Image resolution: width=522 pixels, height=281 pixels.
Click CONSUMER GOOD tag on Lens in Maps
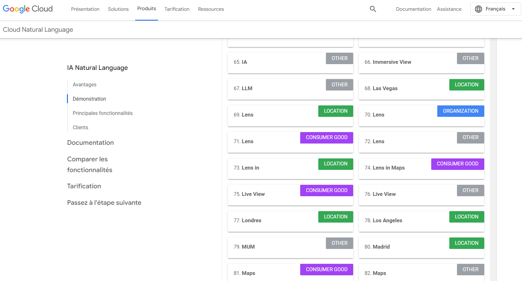(x=458, y=164)
